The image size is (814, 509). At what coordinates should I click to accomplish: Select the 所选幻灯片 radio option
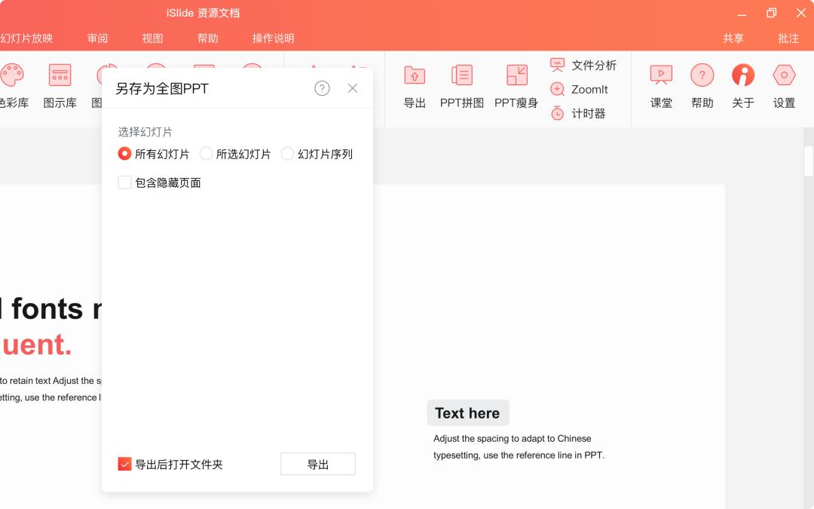[206, 153]
